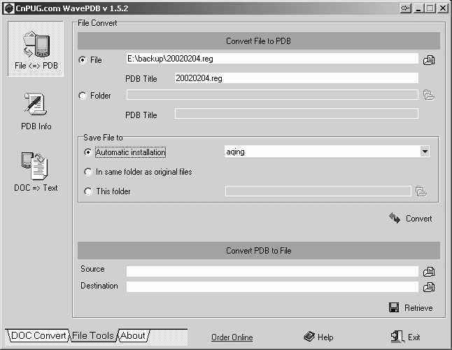
Task: Browse for the input file path
Action: tap(429, 60)
